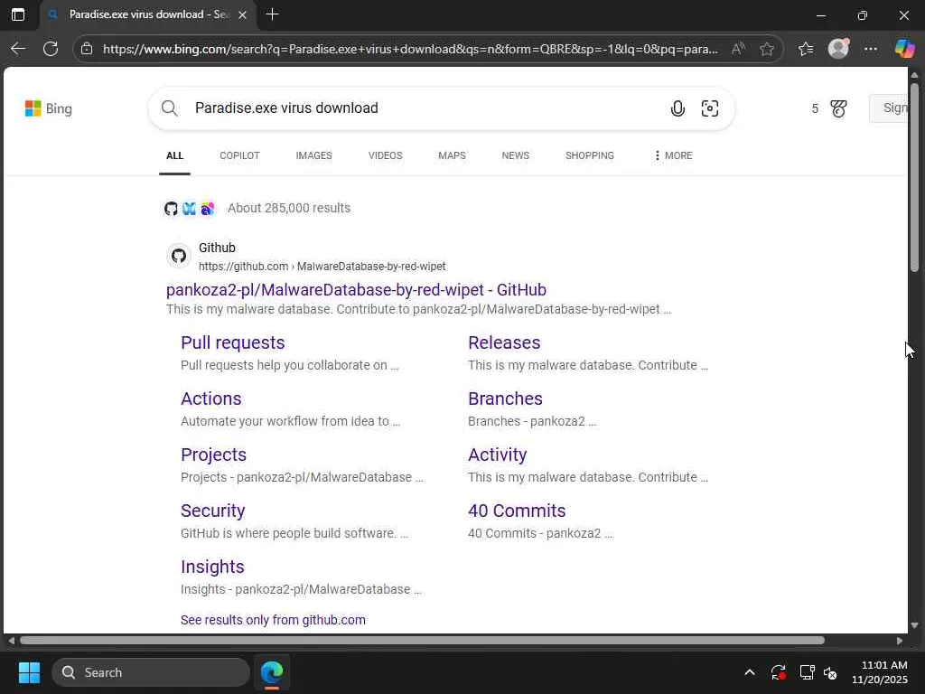Open a new tab with plus
The height and width of the screenshot is (694, 925).
pyautogui.click(x=272, y=14)
